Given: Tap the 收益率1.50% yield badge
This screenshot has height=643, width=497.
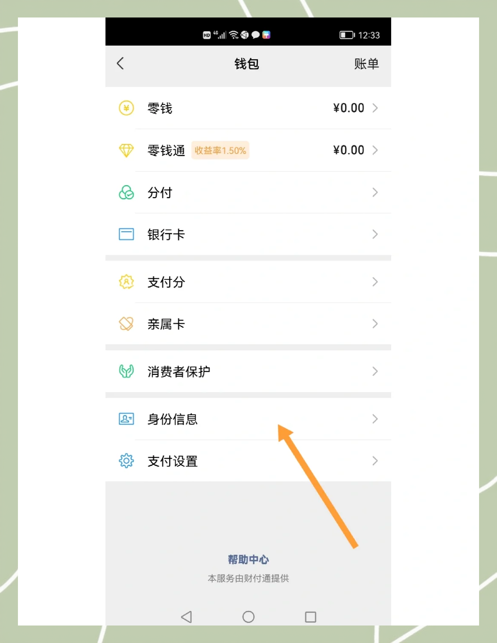Looking at the screenshot, I should (220, 150).
